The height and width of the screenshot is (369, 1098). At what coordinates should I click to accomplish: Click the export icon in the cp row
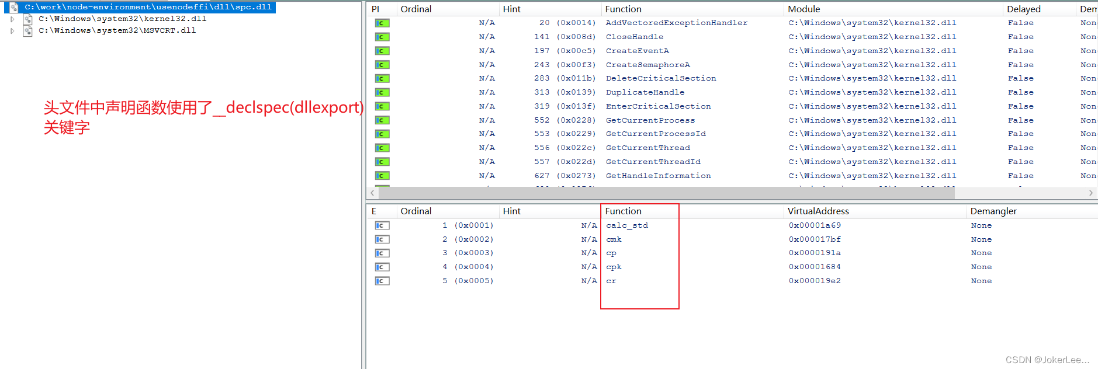click(382, 253)
